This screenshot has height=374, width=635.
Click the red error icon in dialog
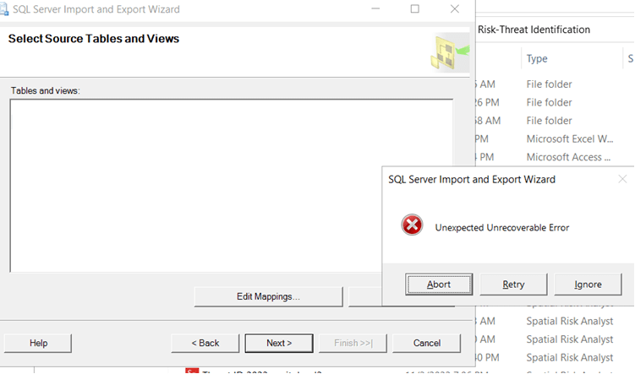pos(412,225)
